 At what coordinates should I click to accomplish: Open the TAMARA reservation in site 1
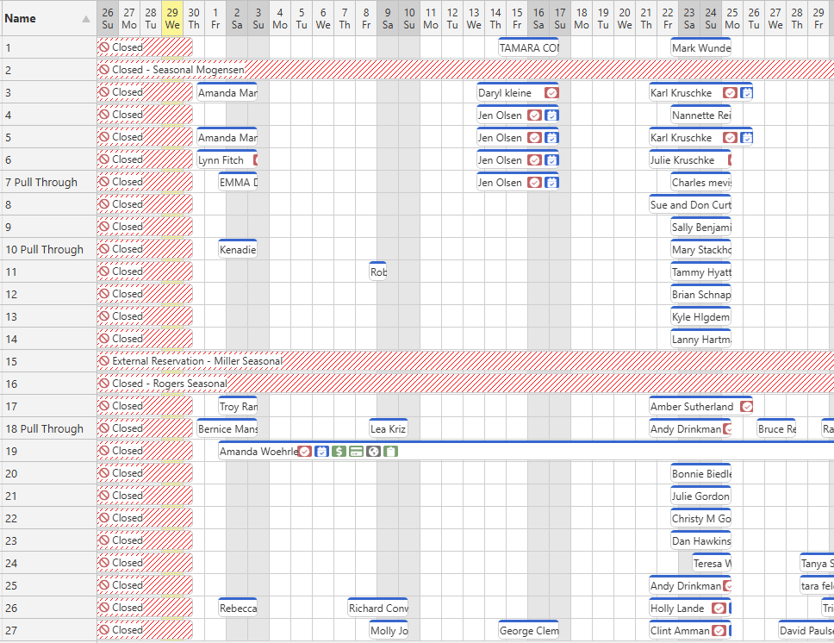[x=529, y=48]
